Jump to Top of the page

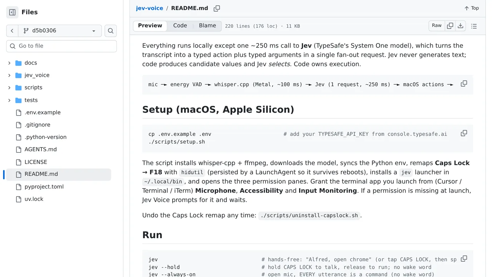coord(472,8)
